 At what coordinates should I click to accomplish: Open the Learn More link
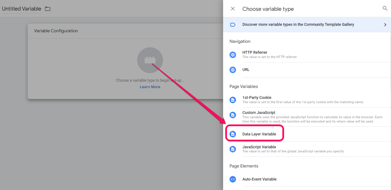(x=150, y=87)
